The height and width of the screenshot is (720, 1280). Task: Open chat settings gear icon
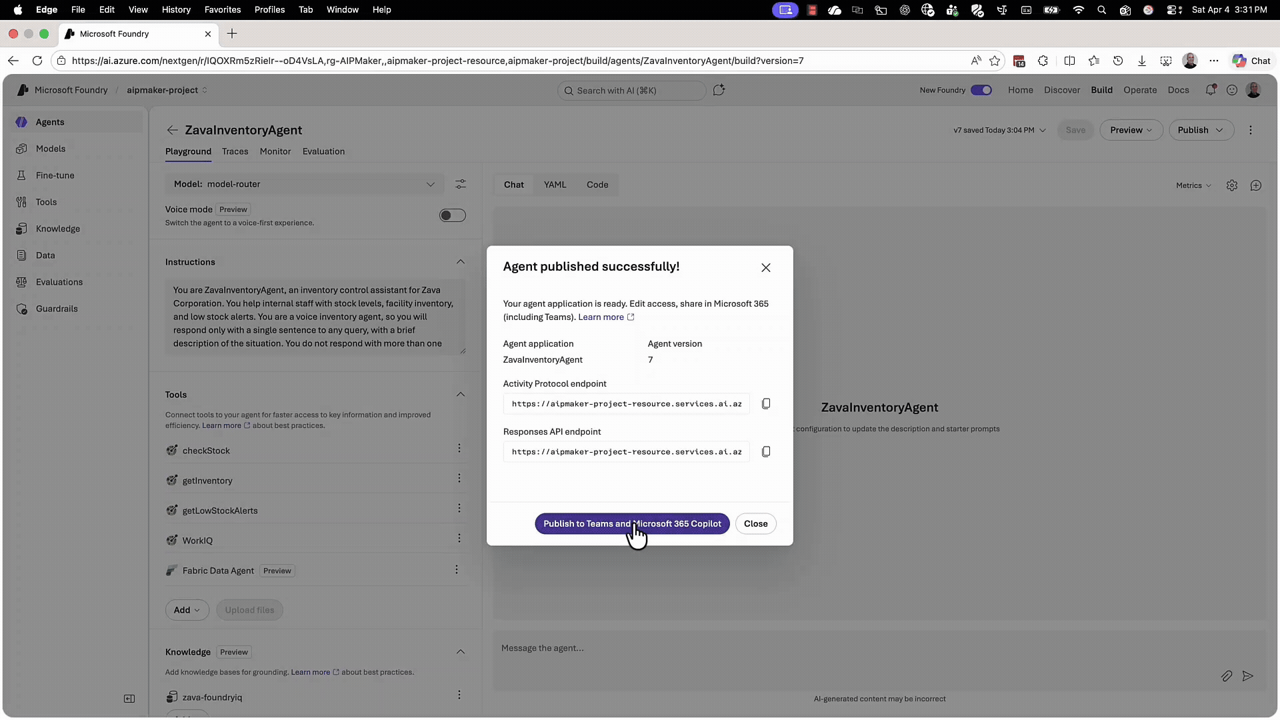[x=1232, y=185]
